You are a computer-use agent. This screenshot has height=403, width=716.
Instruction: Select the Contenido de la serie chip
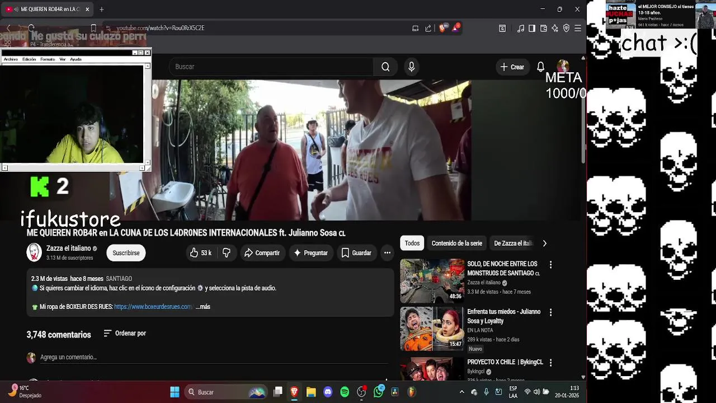(456, 243)
